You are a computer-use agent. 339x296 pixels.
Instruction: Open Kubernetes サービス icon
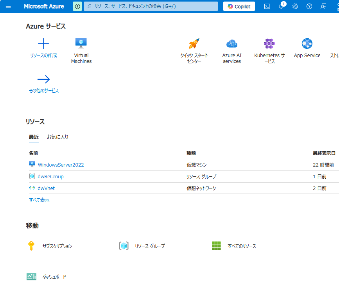click(269, 43)
